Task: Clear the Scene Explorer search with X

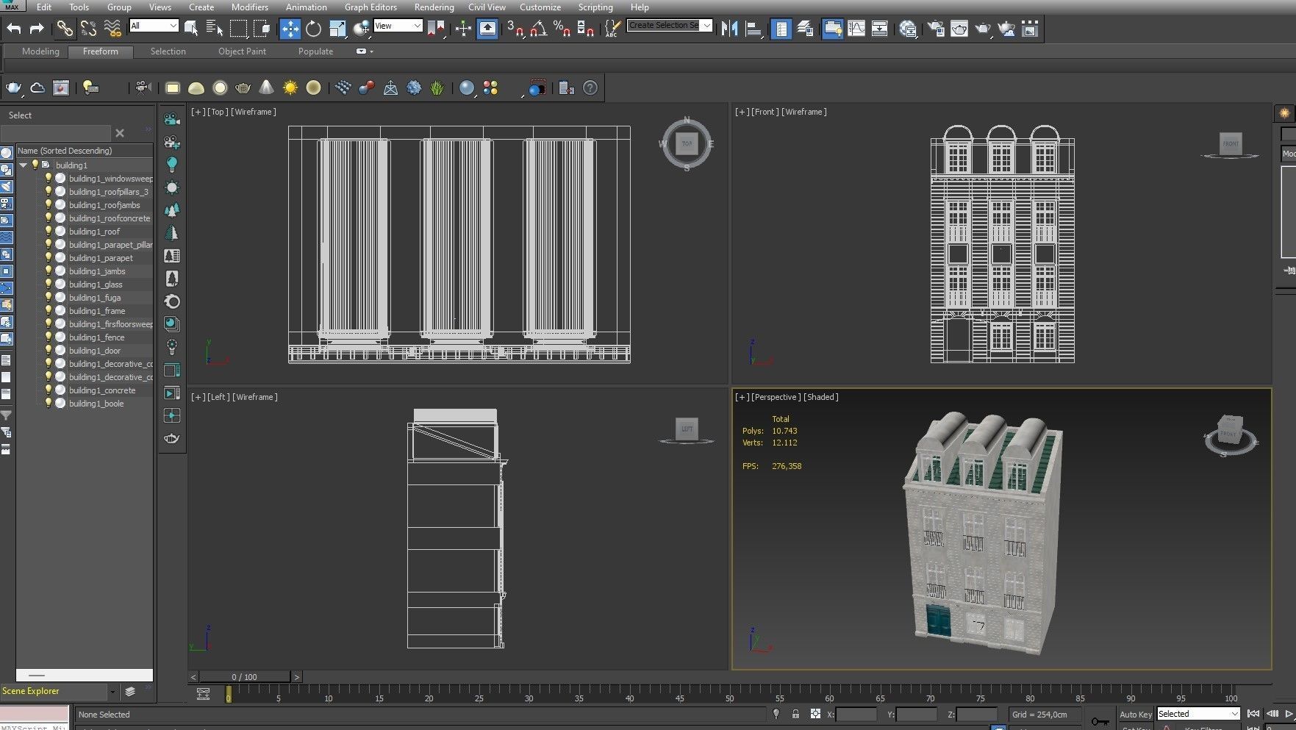Action: (x=120, y=133)
